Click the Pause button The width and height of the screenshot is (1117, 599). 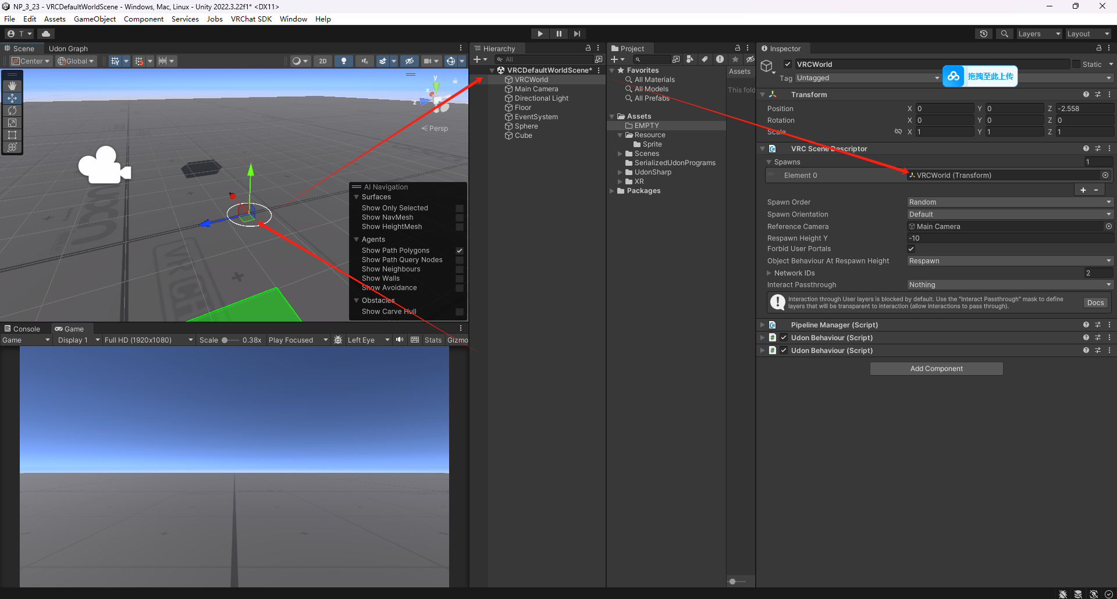click(x=559, y=34)
